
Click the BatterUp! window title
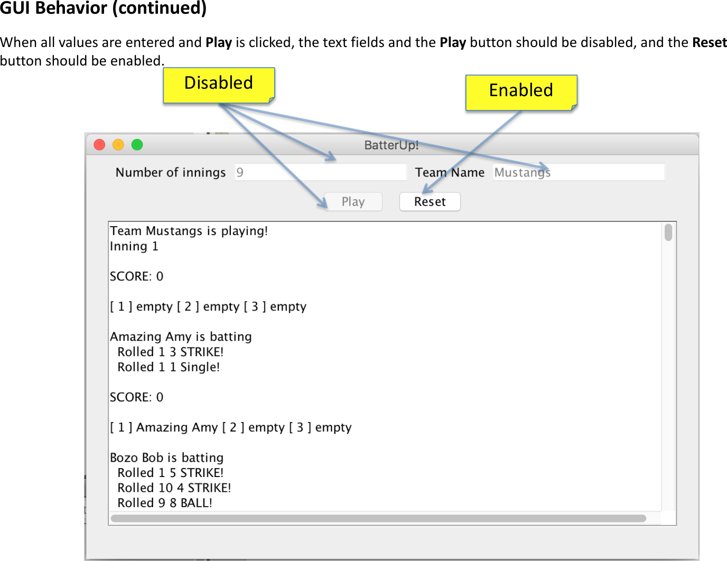pos(392,145)
